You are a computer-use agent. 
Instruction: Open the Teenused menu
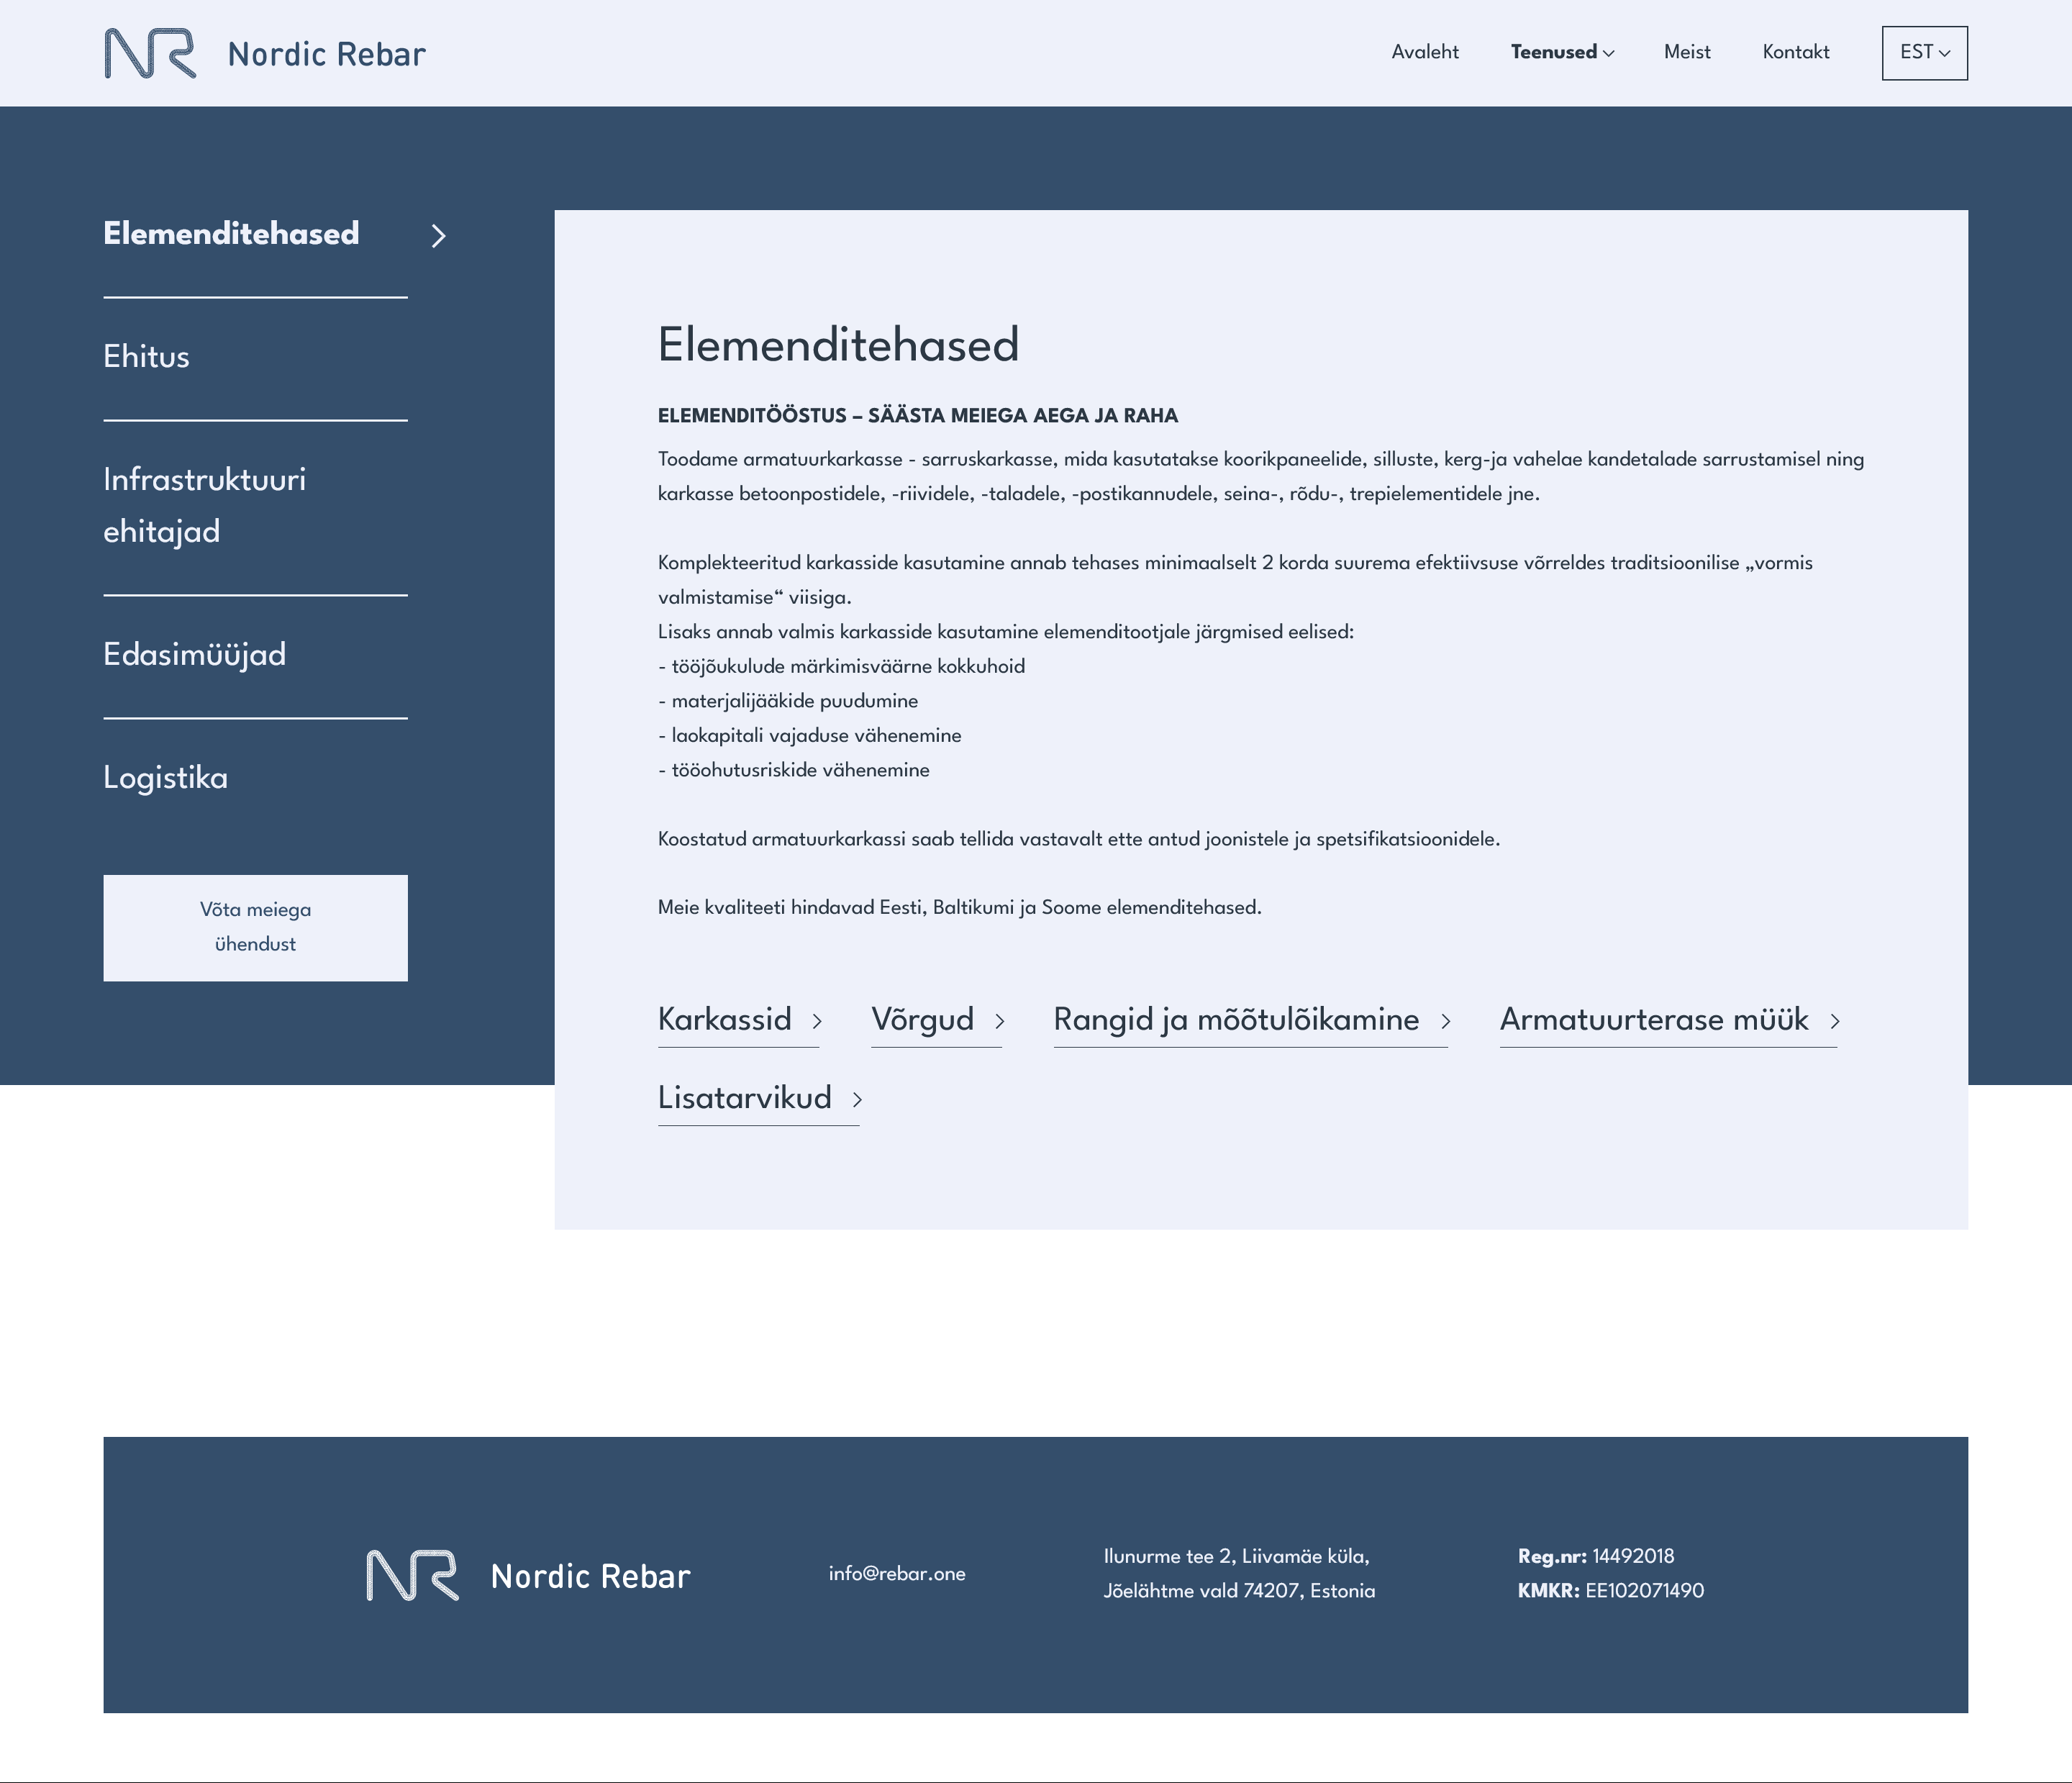tap(1554, 52)
